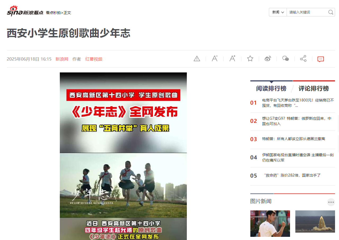Share article to WeChat
Screen dimensions: 339x240
point(286,59)
